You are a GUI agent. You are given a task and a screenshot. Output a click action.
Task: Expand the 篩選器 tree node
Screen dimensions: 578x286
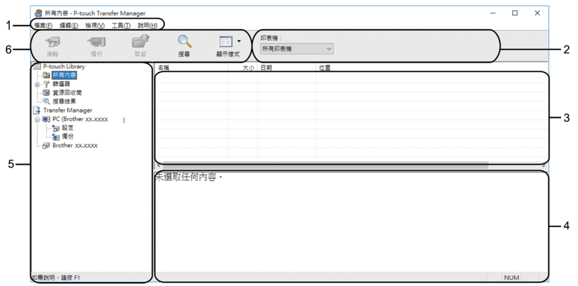(x=37, y=84)
